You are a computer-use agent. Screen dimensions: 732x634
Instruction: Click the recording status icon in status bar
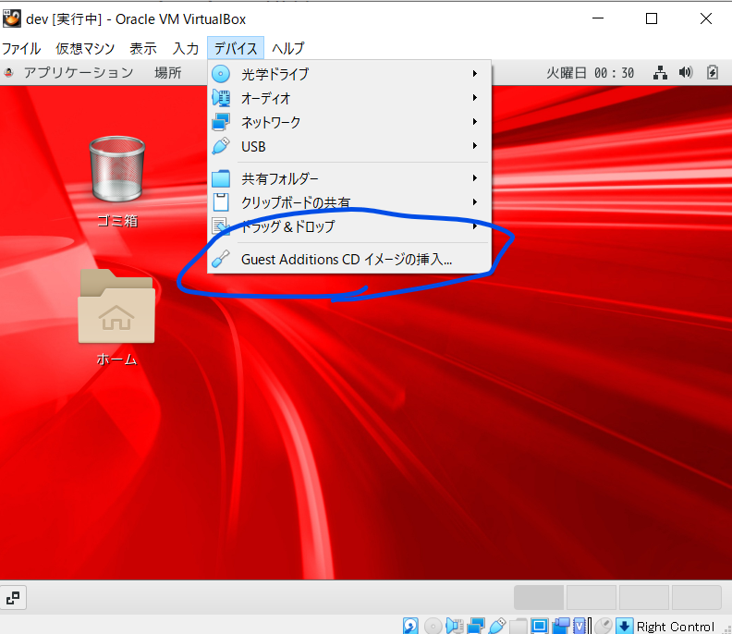pyautogui.click(x=561, y=626)
